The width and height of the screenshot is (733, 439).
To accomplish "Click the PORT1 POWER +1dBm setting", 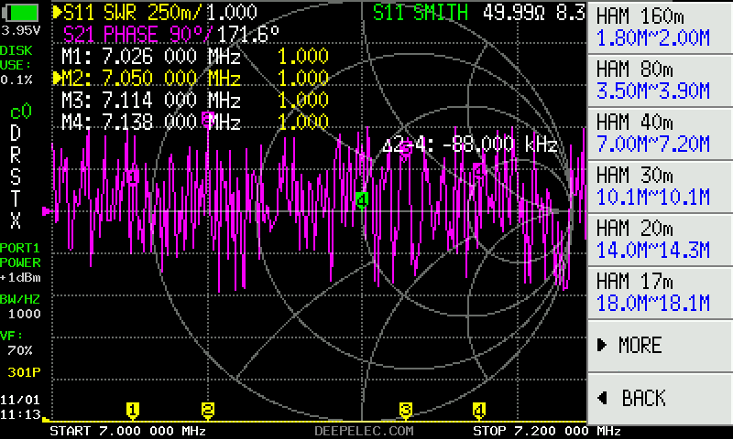I will (x=20, y=262).
